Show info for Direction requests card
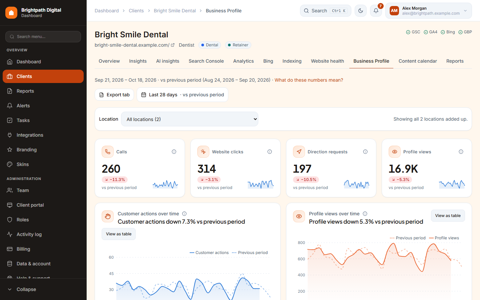480x300 pixels. 365,152
